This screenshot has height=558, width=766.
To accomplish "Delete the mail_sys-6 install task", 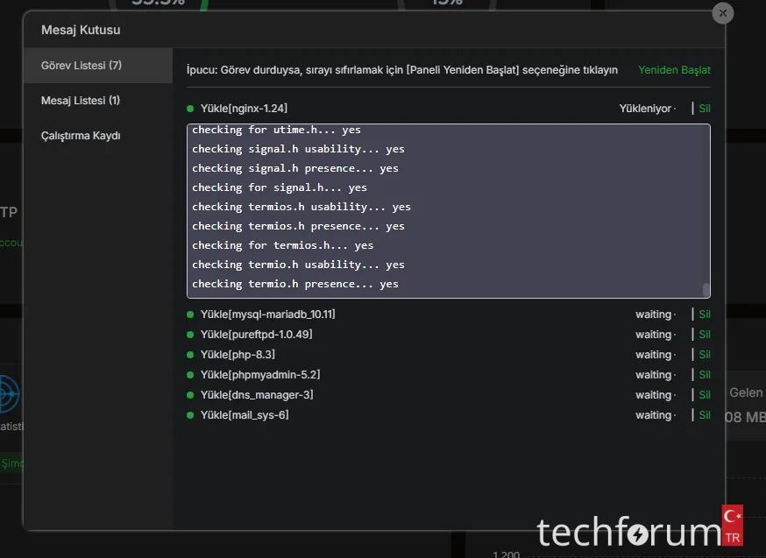I will point(705,415).
